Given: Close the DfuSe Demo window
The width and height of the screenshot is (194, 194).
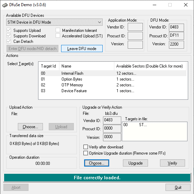Looking at the screenshot, I should pyautogui.click(x=185, y=5).
